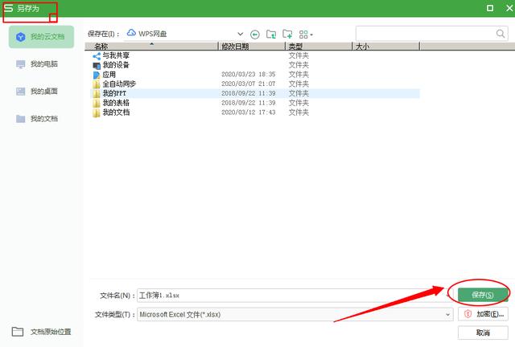Click the WPS cloud icon in location
The image size is (515, 347).
[131, 33]
